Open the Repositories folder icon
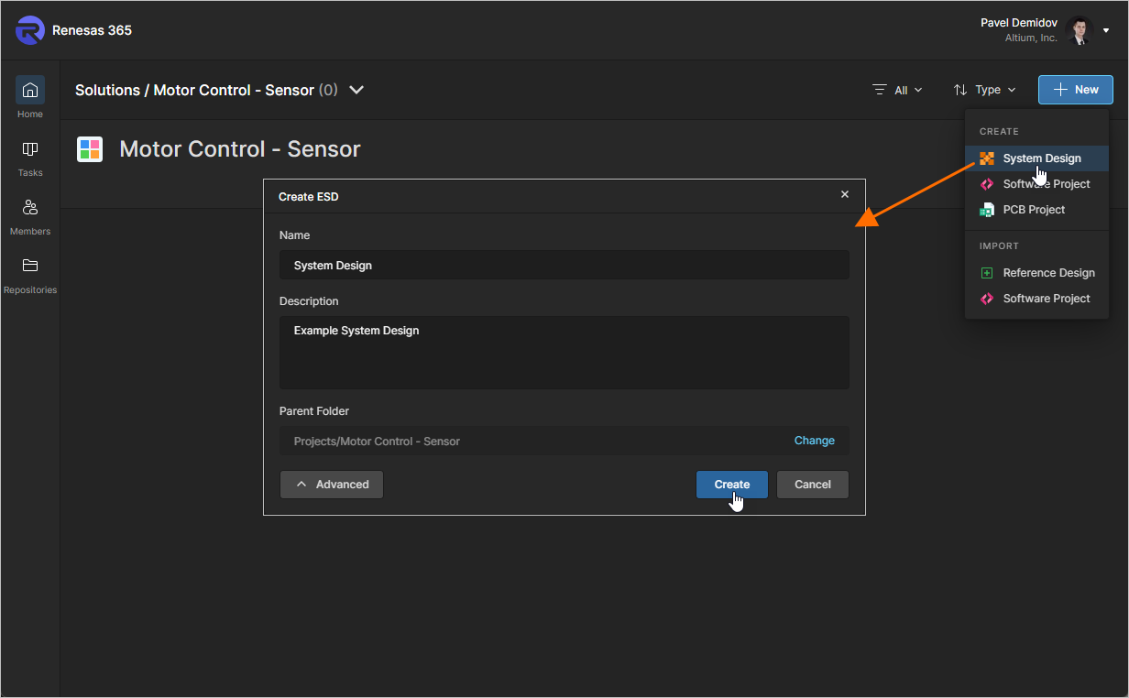 point(30,267)
